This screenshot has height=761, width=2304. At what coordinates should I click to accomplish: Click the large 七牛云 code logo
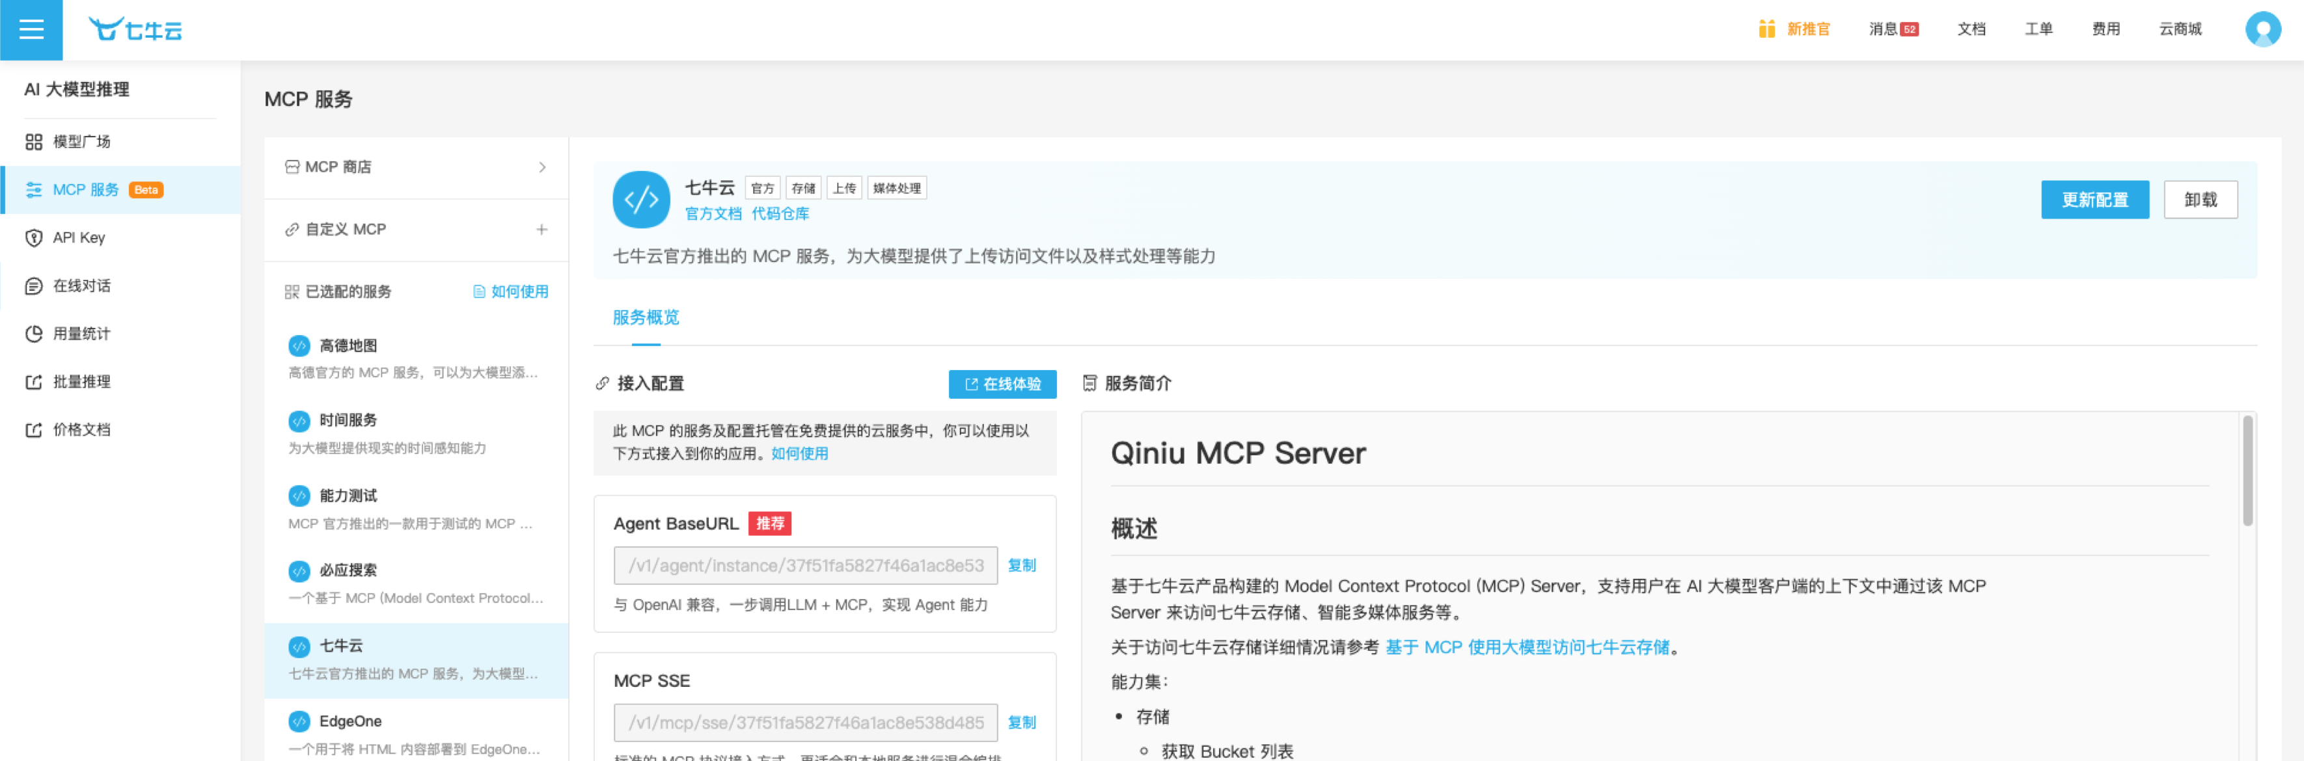pyautogui.click(x=641, y=200)
